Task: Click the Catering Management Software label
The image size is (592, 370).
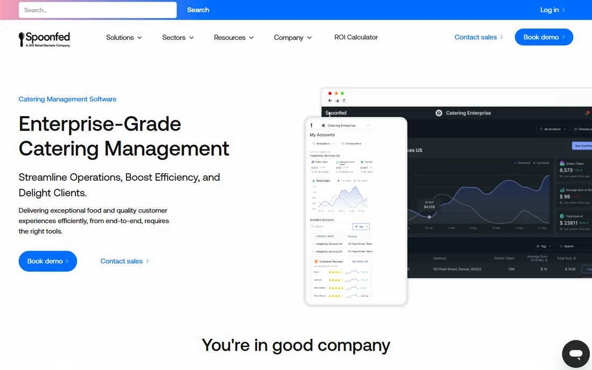Action: pyautogui.click(x=68, y=99)
